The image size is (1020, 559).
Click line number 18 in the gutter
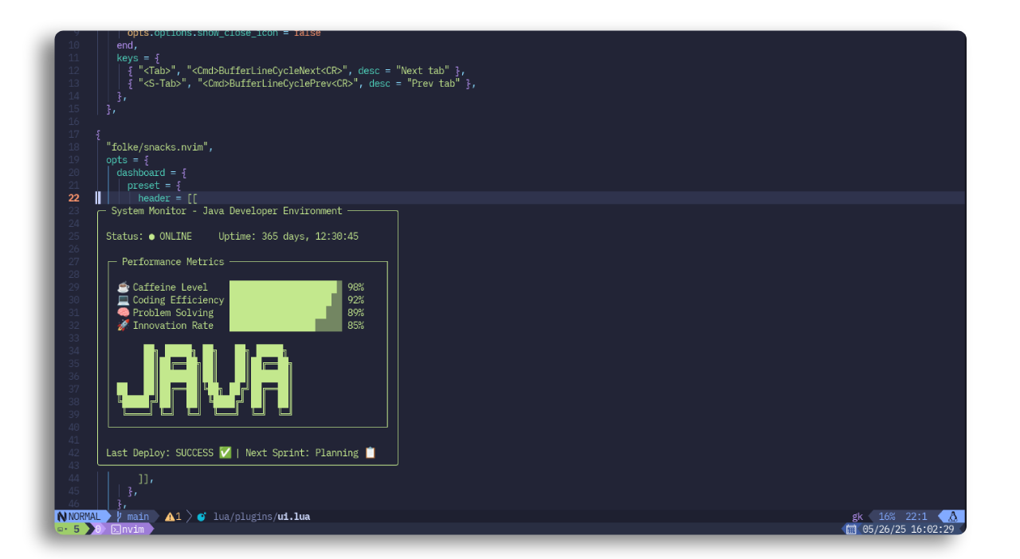(x=74, y=147)
